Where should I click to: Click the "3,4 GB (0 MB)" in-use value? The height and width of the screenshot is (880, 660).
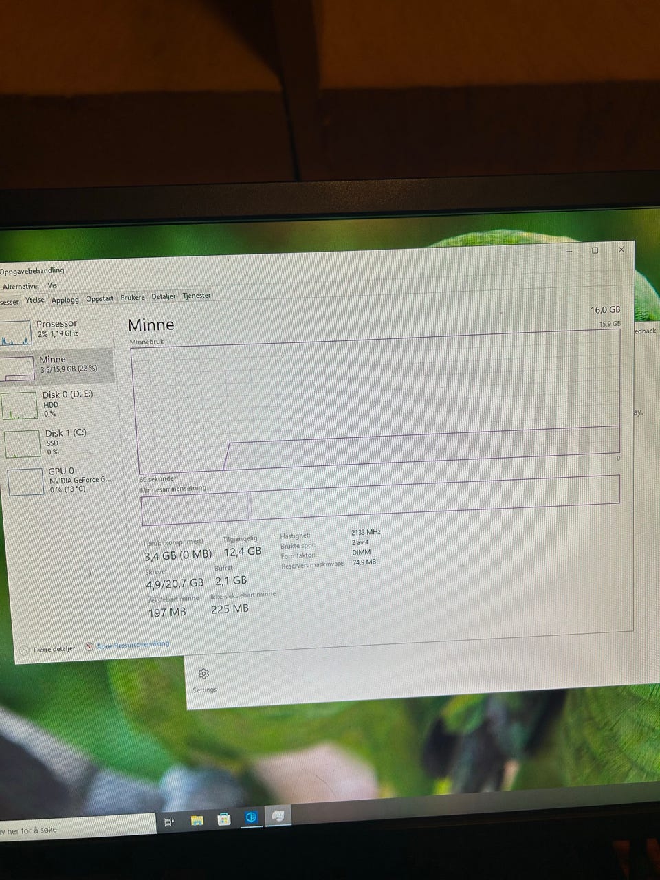(x=178, y=555)
